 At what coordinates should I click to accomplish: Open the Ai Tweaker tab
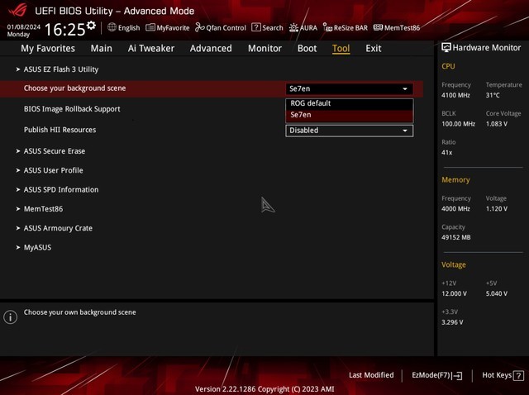tap(151, 48)
